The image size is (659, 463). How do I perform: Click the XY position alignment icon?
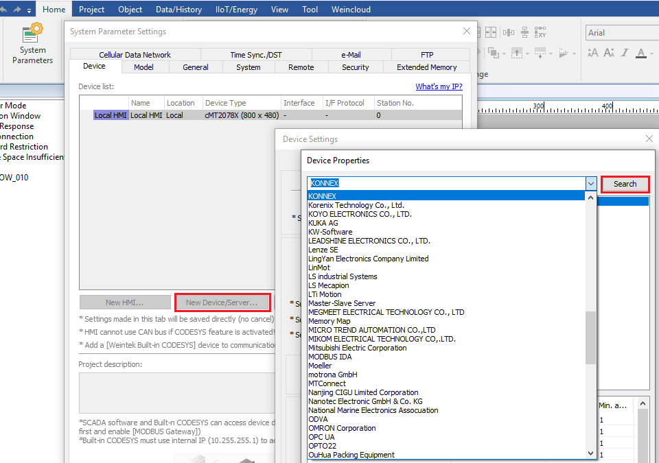tap(540, 32)
